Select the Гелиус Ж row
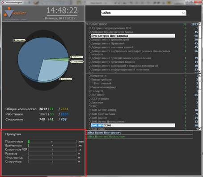 pos(97,91)
